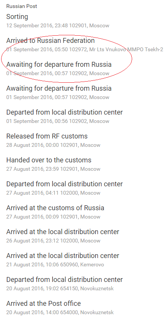Click the Russian Post header label

22,6
